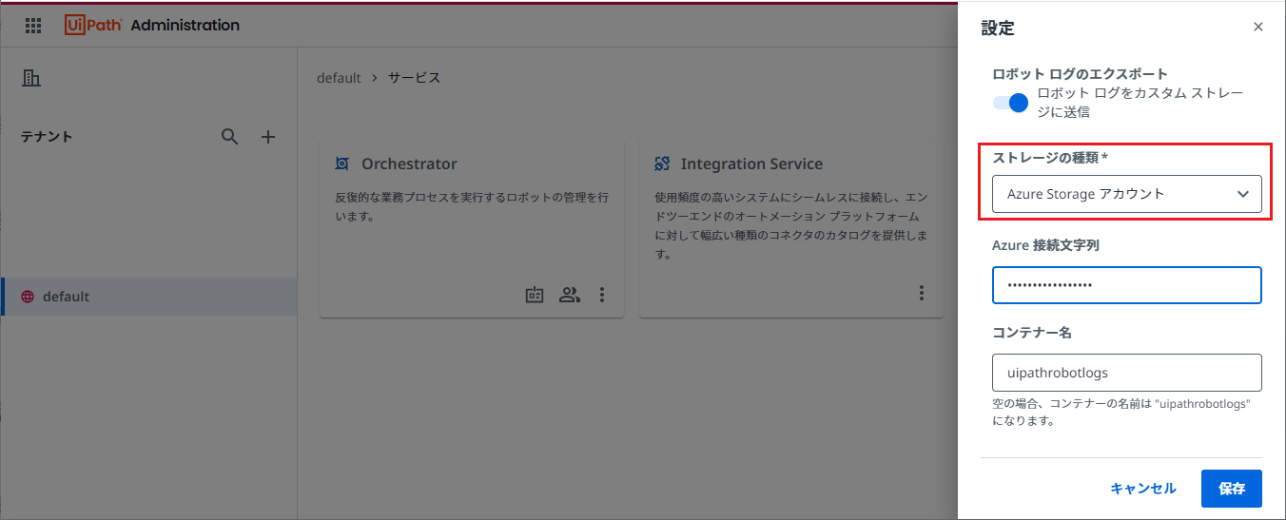Click the container name field
Viewport: 1286px width, 520px height.
(1127, 373)
